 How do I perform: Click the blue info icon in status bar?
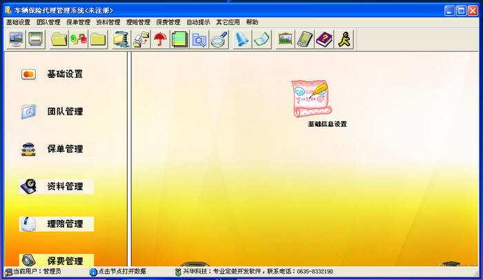93,272
